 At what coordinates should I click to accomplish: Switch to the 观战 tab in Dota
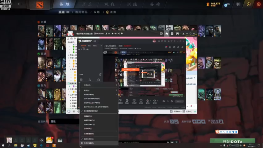109,4
